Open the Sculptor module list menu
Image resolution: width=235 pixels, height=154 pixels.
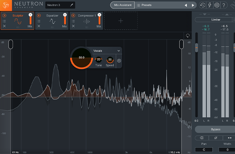(x=4, y=21)
